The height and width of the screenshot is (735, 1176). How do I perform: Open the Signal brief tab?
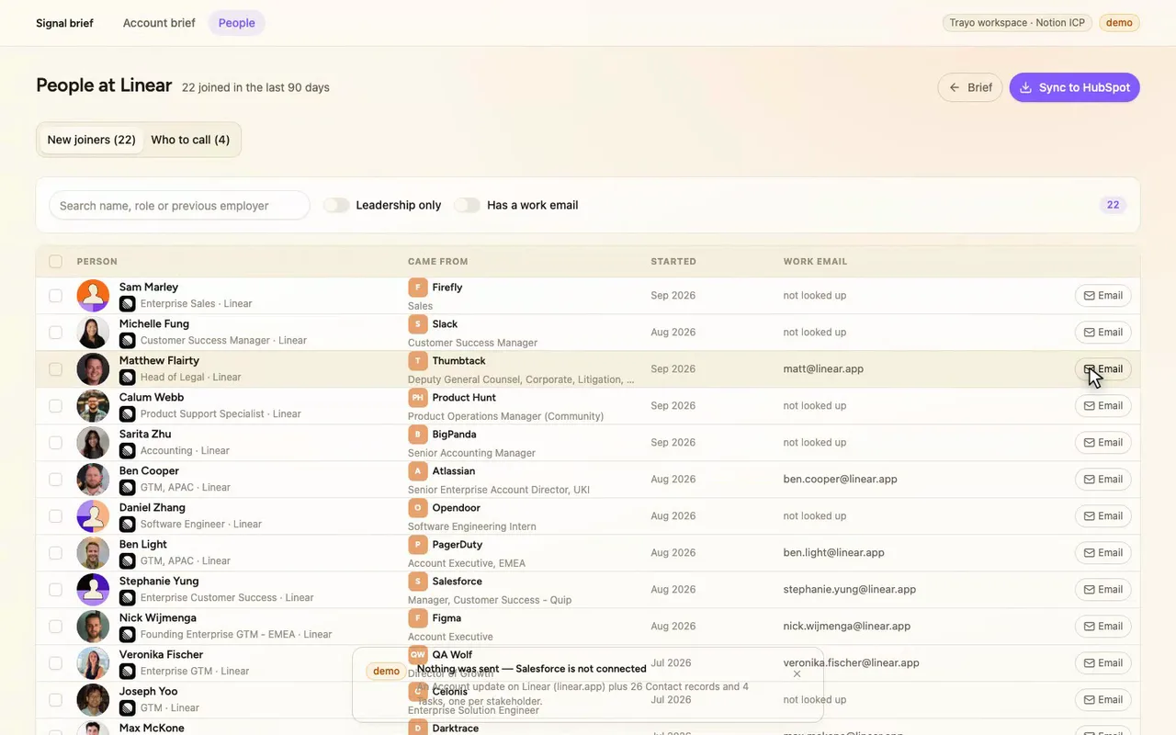(64, 23)
